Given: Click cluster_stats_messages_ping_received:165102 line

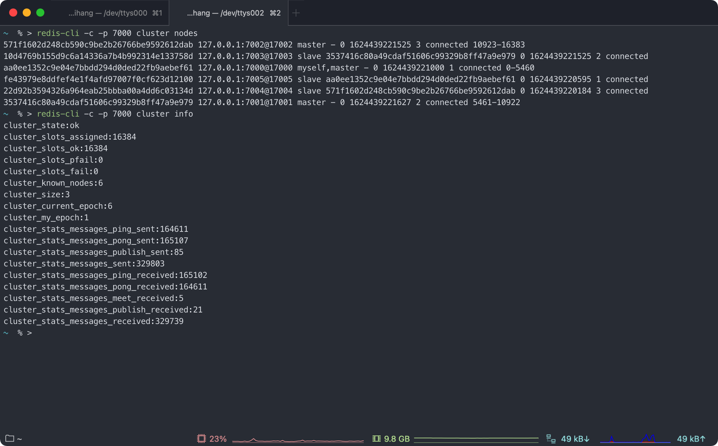Looking at the screenshot, I should click(105, 275).
